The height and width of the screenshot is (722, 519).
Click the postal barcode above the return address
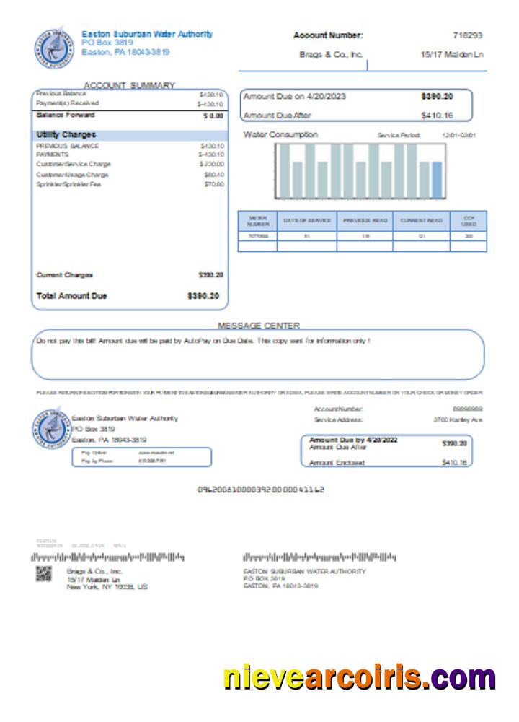(320, 557)
